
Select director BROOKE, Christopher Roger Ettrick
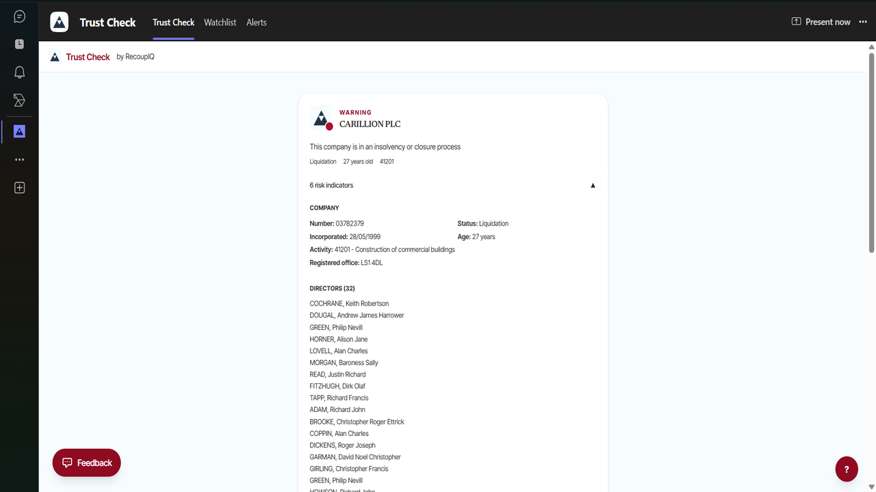[x=357, y=422]
